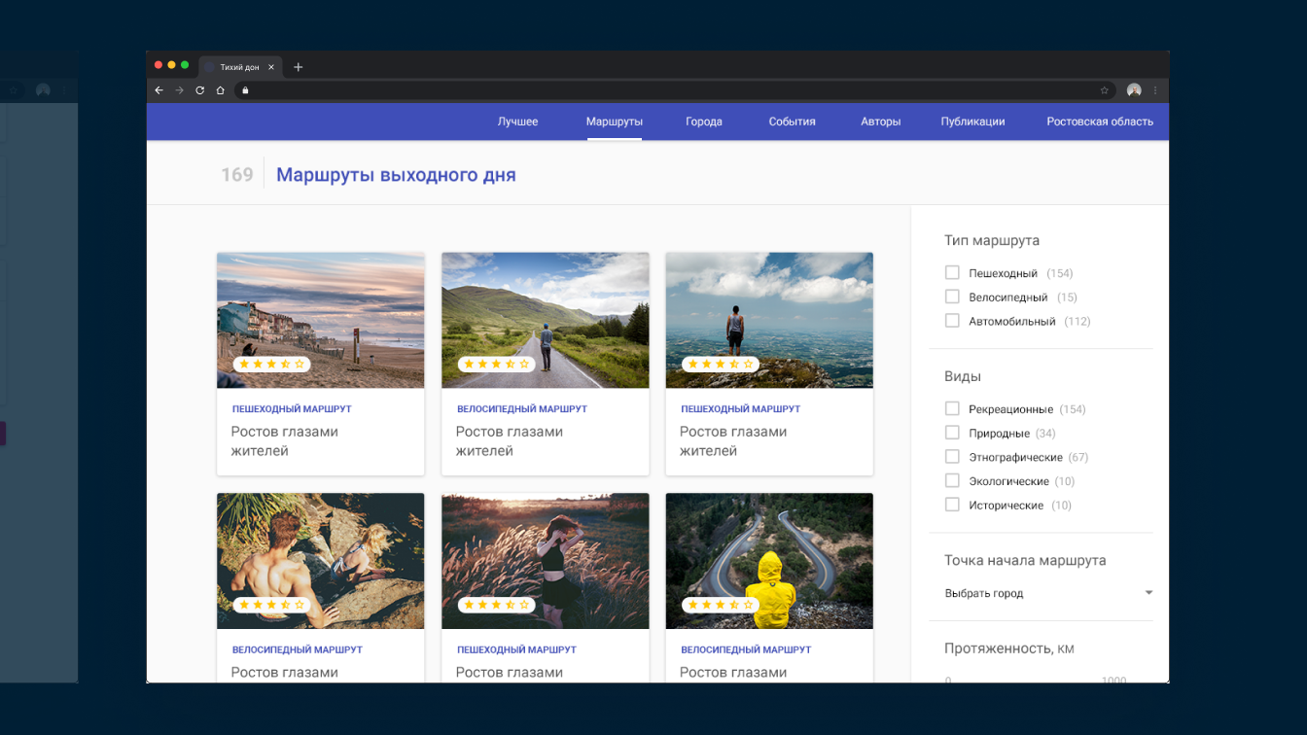Reload the page with refresh icon
Viewport: 1307px width, 735px height.
click(x=199, y=90)
